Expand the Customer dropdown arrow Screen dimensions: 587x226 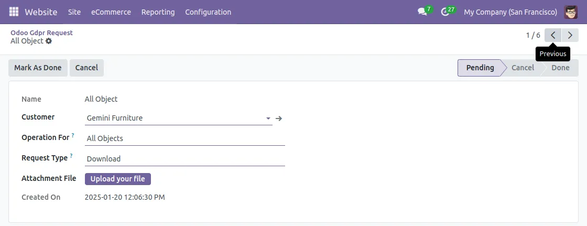pos(268,119)
